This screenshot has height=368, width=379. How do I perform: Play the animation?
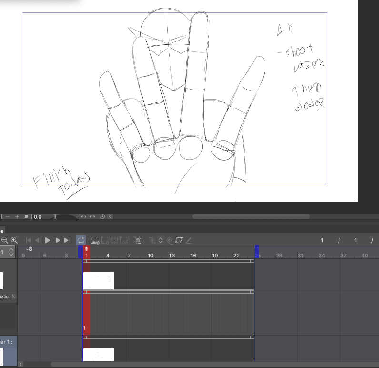point(48,240)
